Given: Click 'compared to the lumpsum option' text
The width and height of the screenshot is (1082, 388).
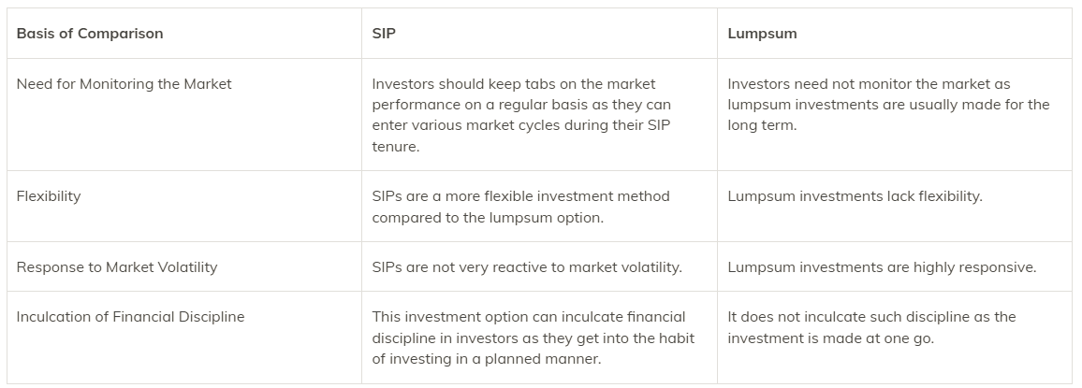Looking at the screenshot, I should tap(488, 217).
